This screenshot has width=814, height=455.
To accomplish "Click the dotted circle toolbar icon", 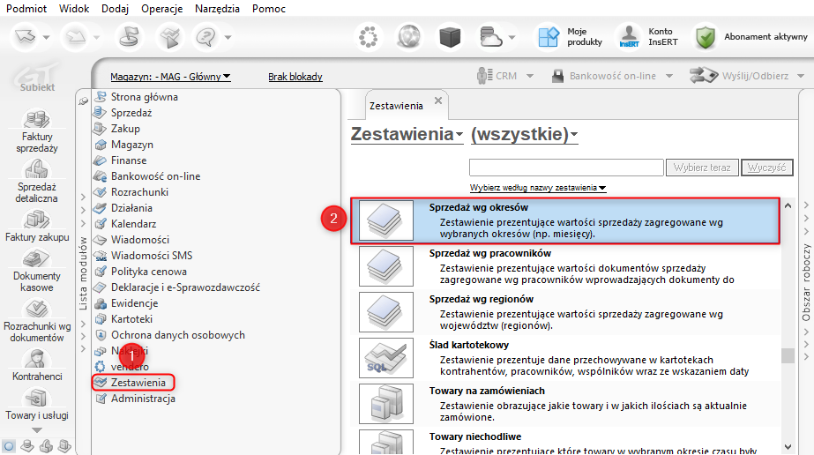I will [x=369, y=37].
